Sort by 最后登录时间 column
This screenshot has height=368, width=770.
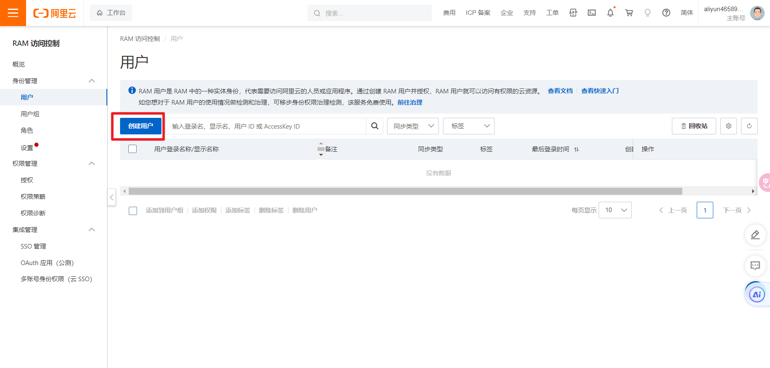tap(577, 149)
